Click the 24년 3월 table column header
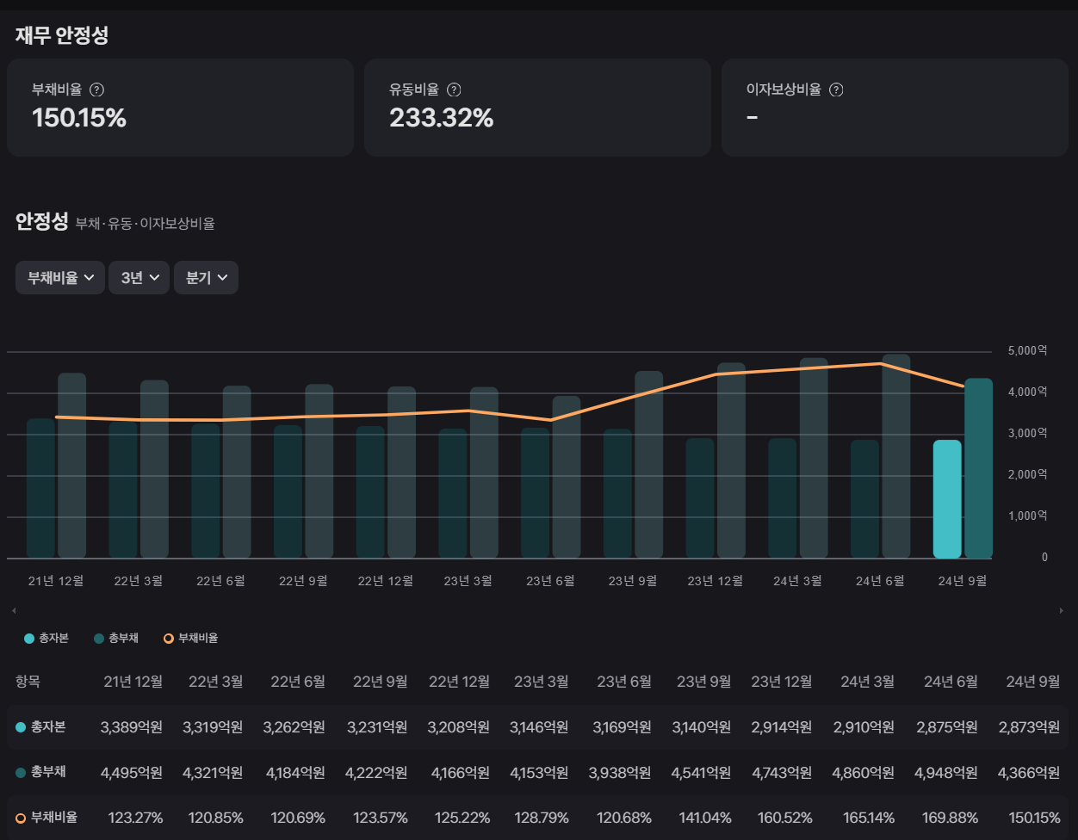 tap(868, 682)
